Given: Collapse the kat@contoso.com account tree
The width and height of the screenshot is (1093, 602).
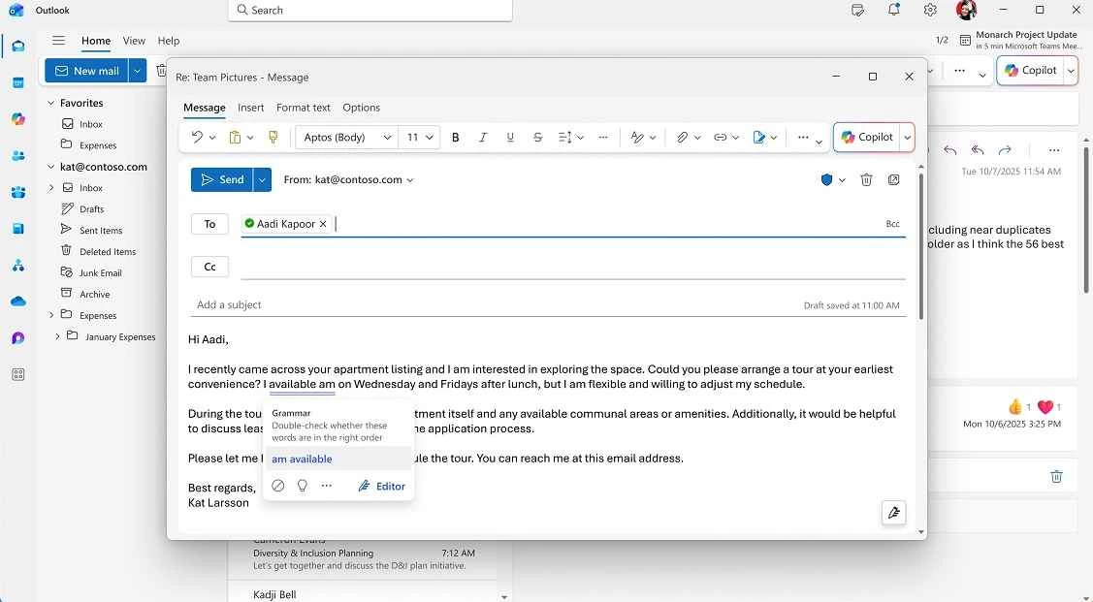Looking at the screenshot, I should [50, 167].
